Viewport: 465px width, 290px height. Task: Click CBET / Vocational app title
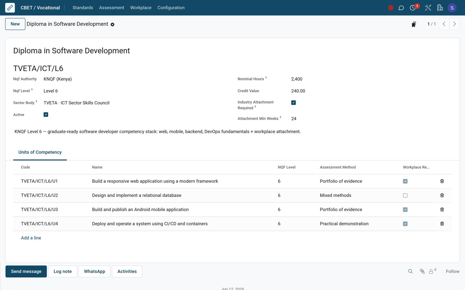click(x=40, y=8)
